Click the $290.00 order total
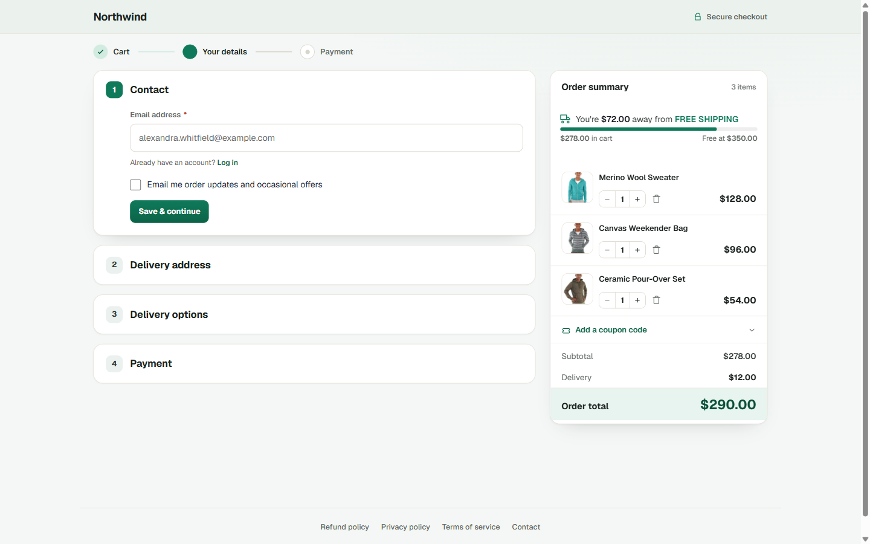 [728, 405]
